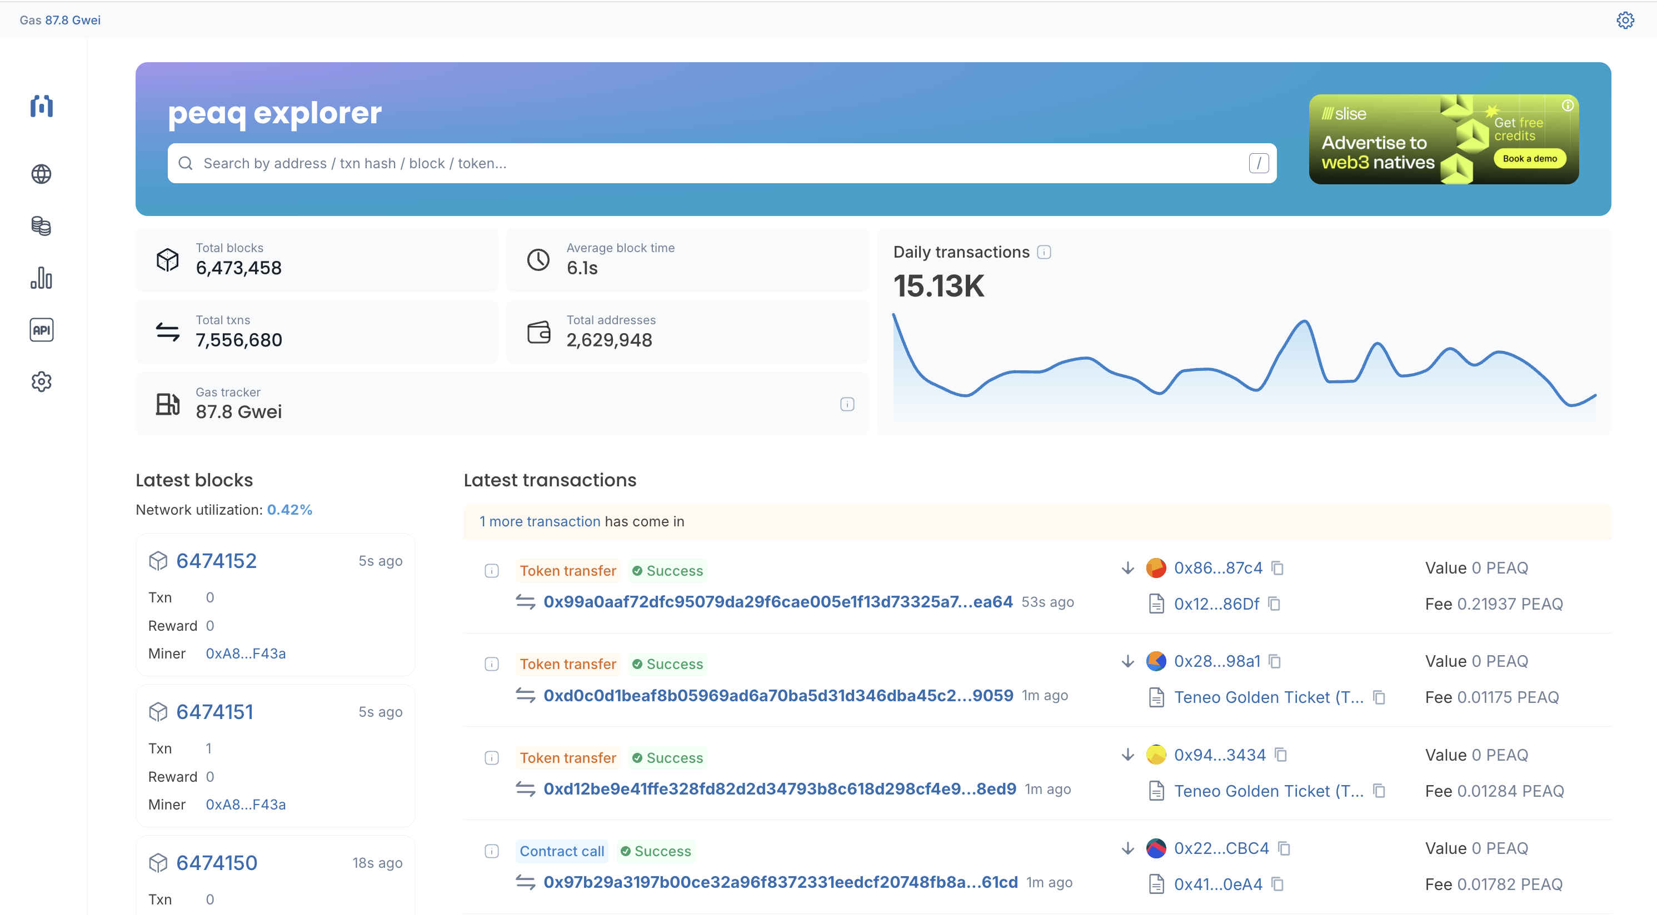Focus the address / txn hash search field
Image resolution: width=1657 pixels, height=915 pixels.
pos(721,163)
